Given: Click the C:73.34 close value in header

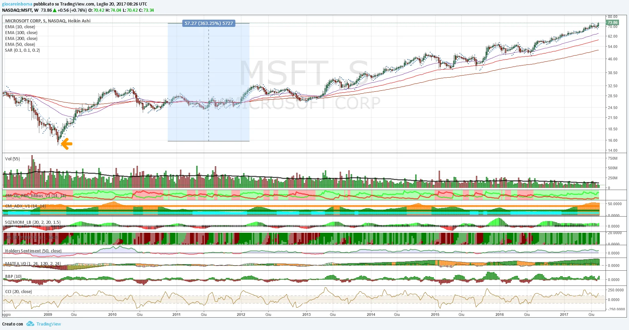Looking at the screenshot, I should click(x=147, y=10).
